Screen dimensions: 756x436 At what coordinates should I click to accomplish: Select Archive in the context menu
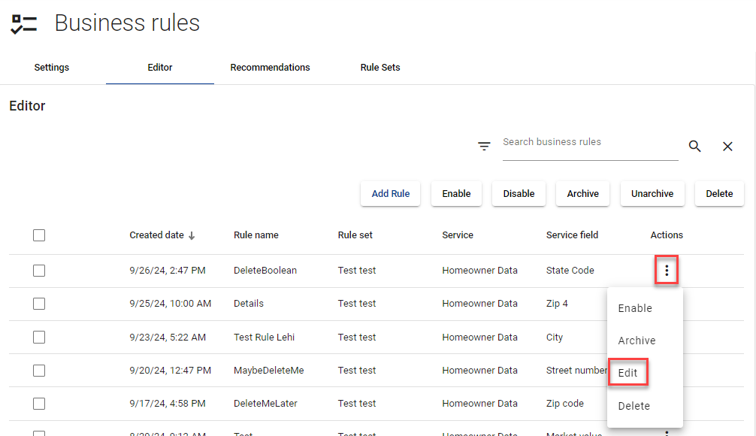pyautogui.click(x=637, y=341)
